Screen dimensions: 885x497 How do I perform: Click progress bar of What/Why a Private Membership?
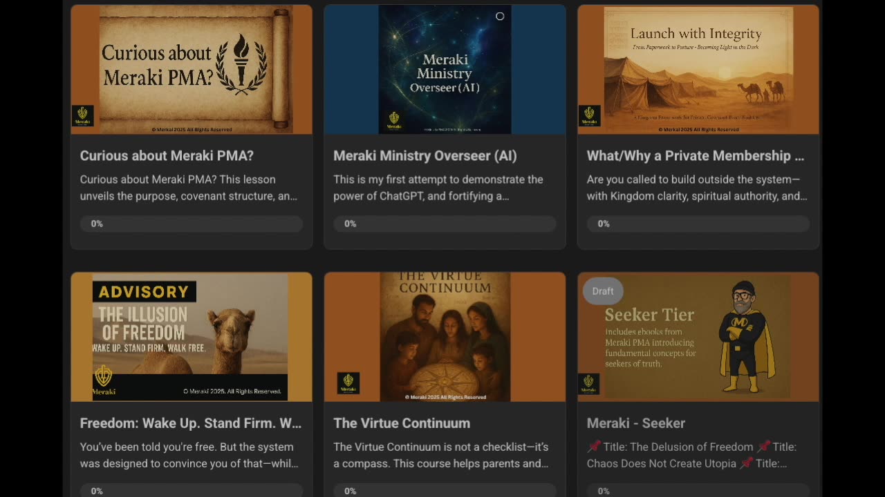pos(698,224)
